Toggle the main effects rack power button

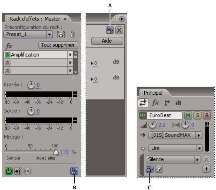9,171
